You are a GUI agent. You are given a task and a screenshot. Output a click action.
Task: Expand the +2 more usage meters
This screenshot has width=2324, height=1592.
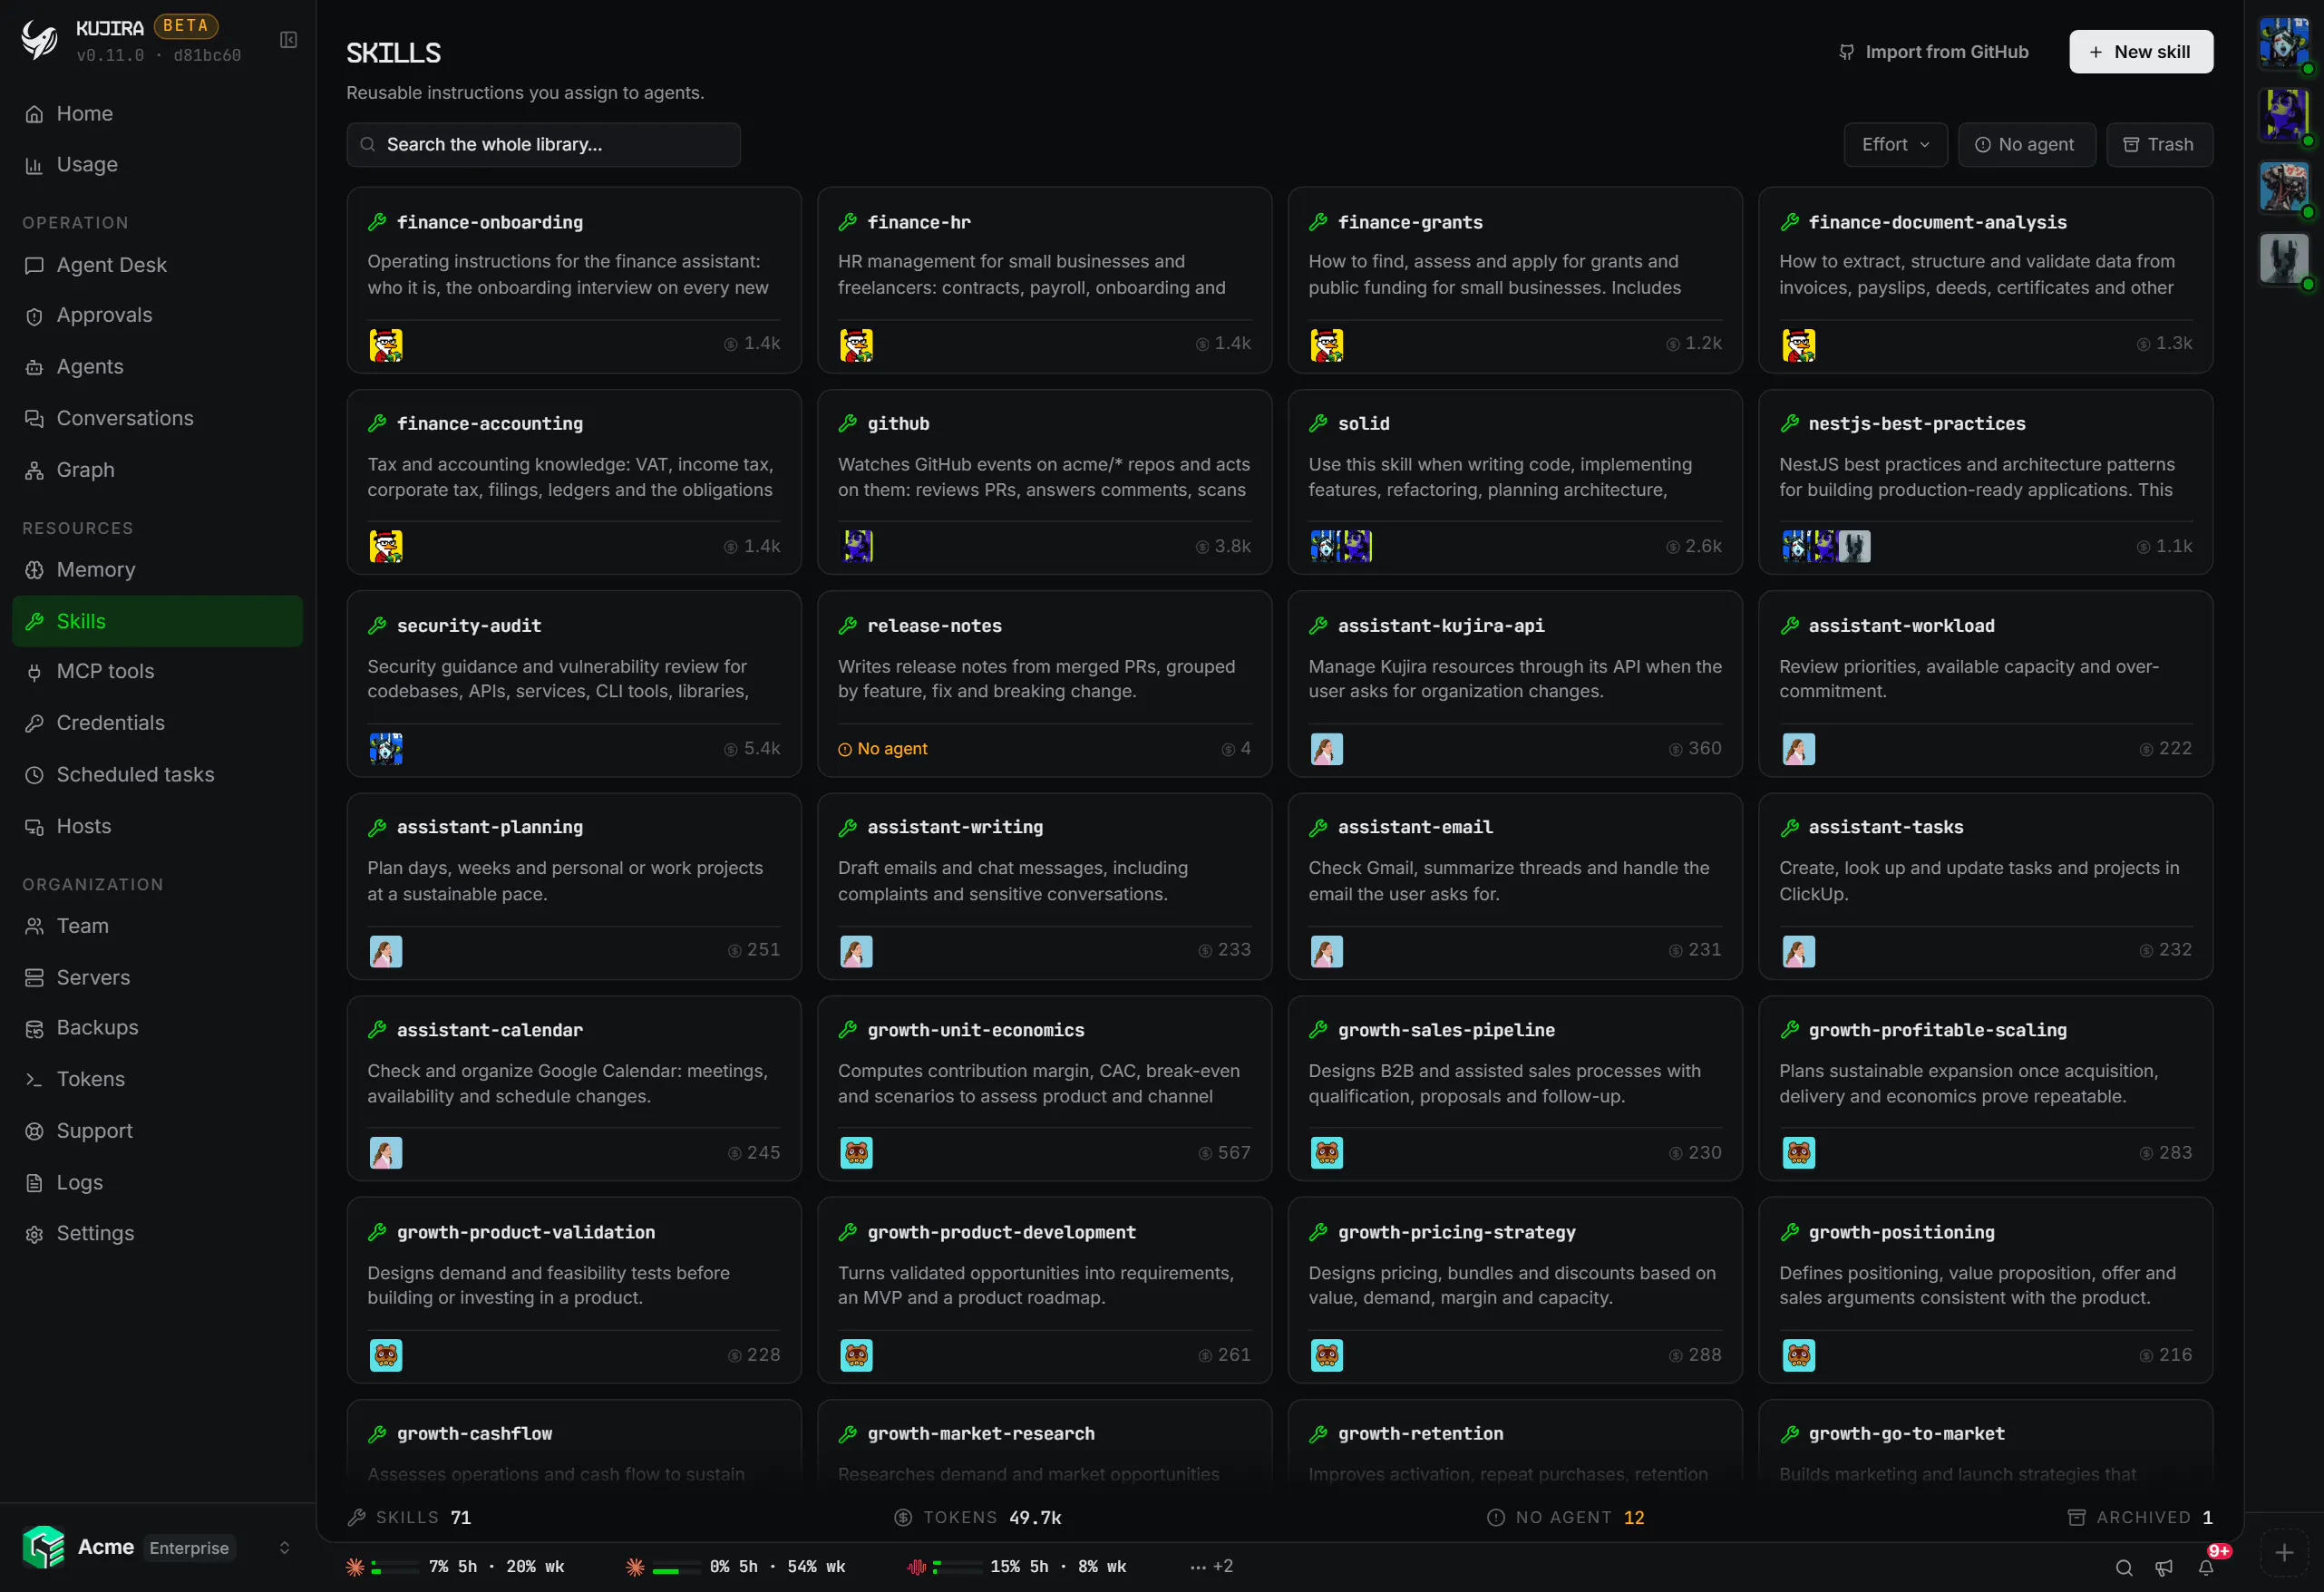click(1212, 1567)
